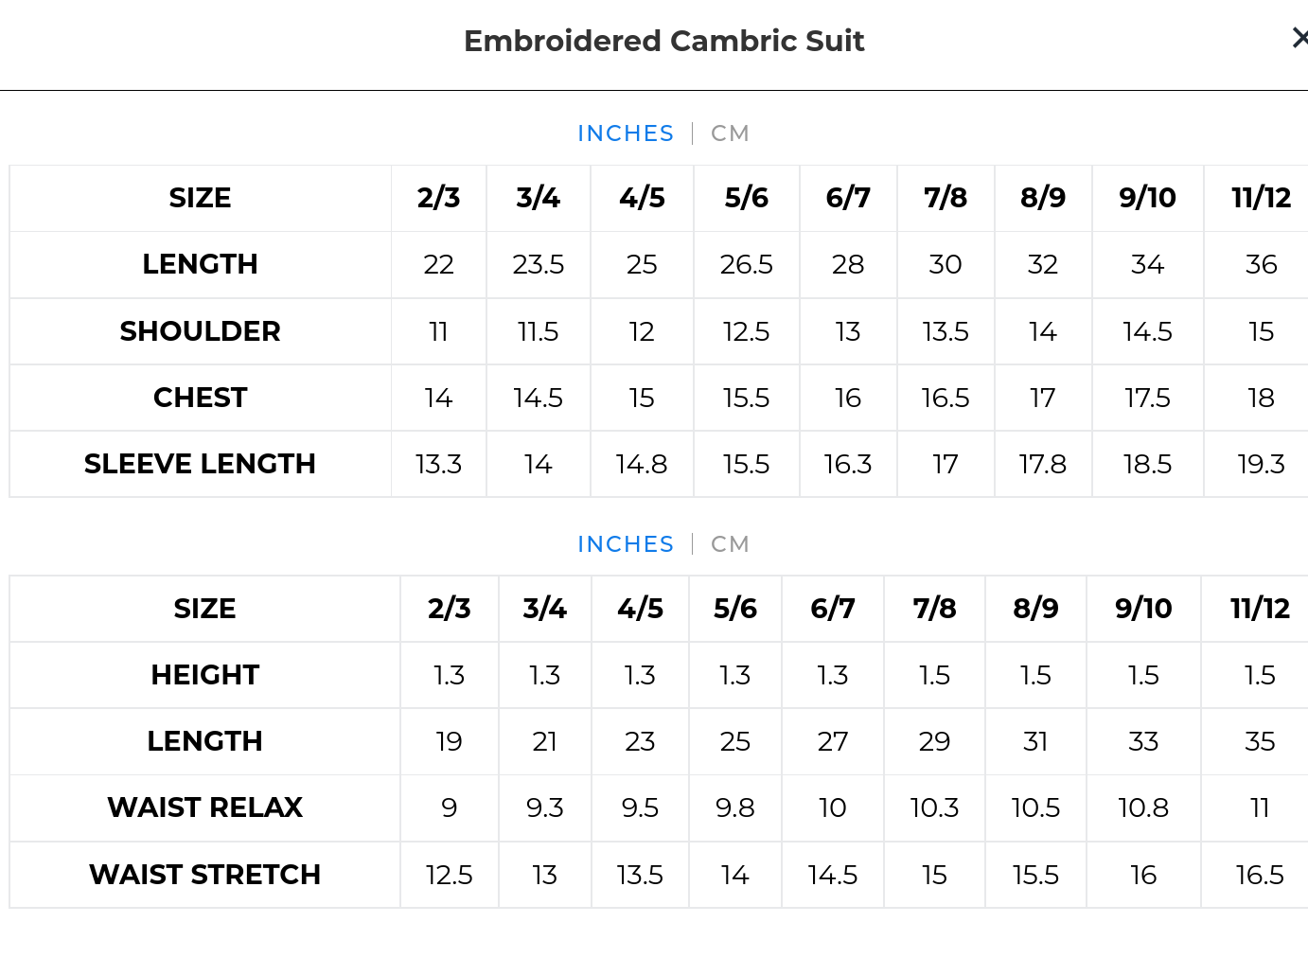Click the 17.5 chest value
Viewport: 1308px width, 958px height.
(1147, 398)
